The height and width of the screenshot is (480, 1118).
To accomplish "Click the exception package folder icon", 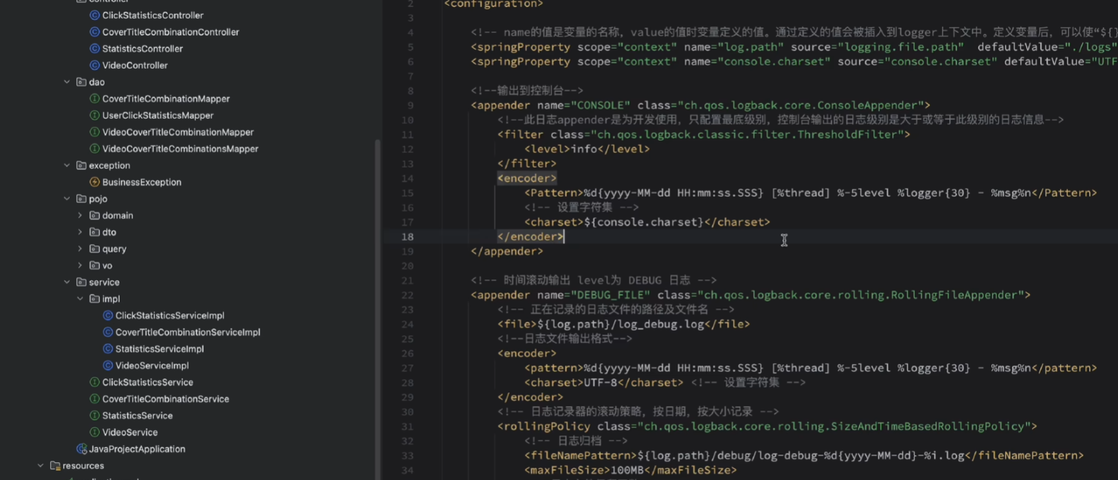I will click(x=81, y=165).
